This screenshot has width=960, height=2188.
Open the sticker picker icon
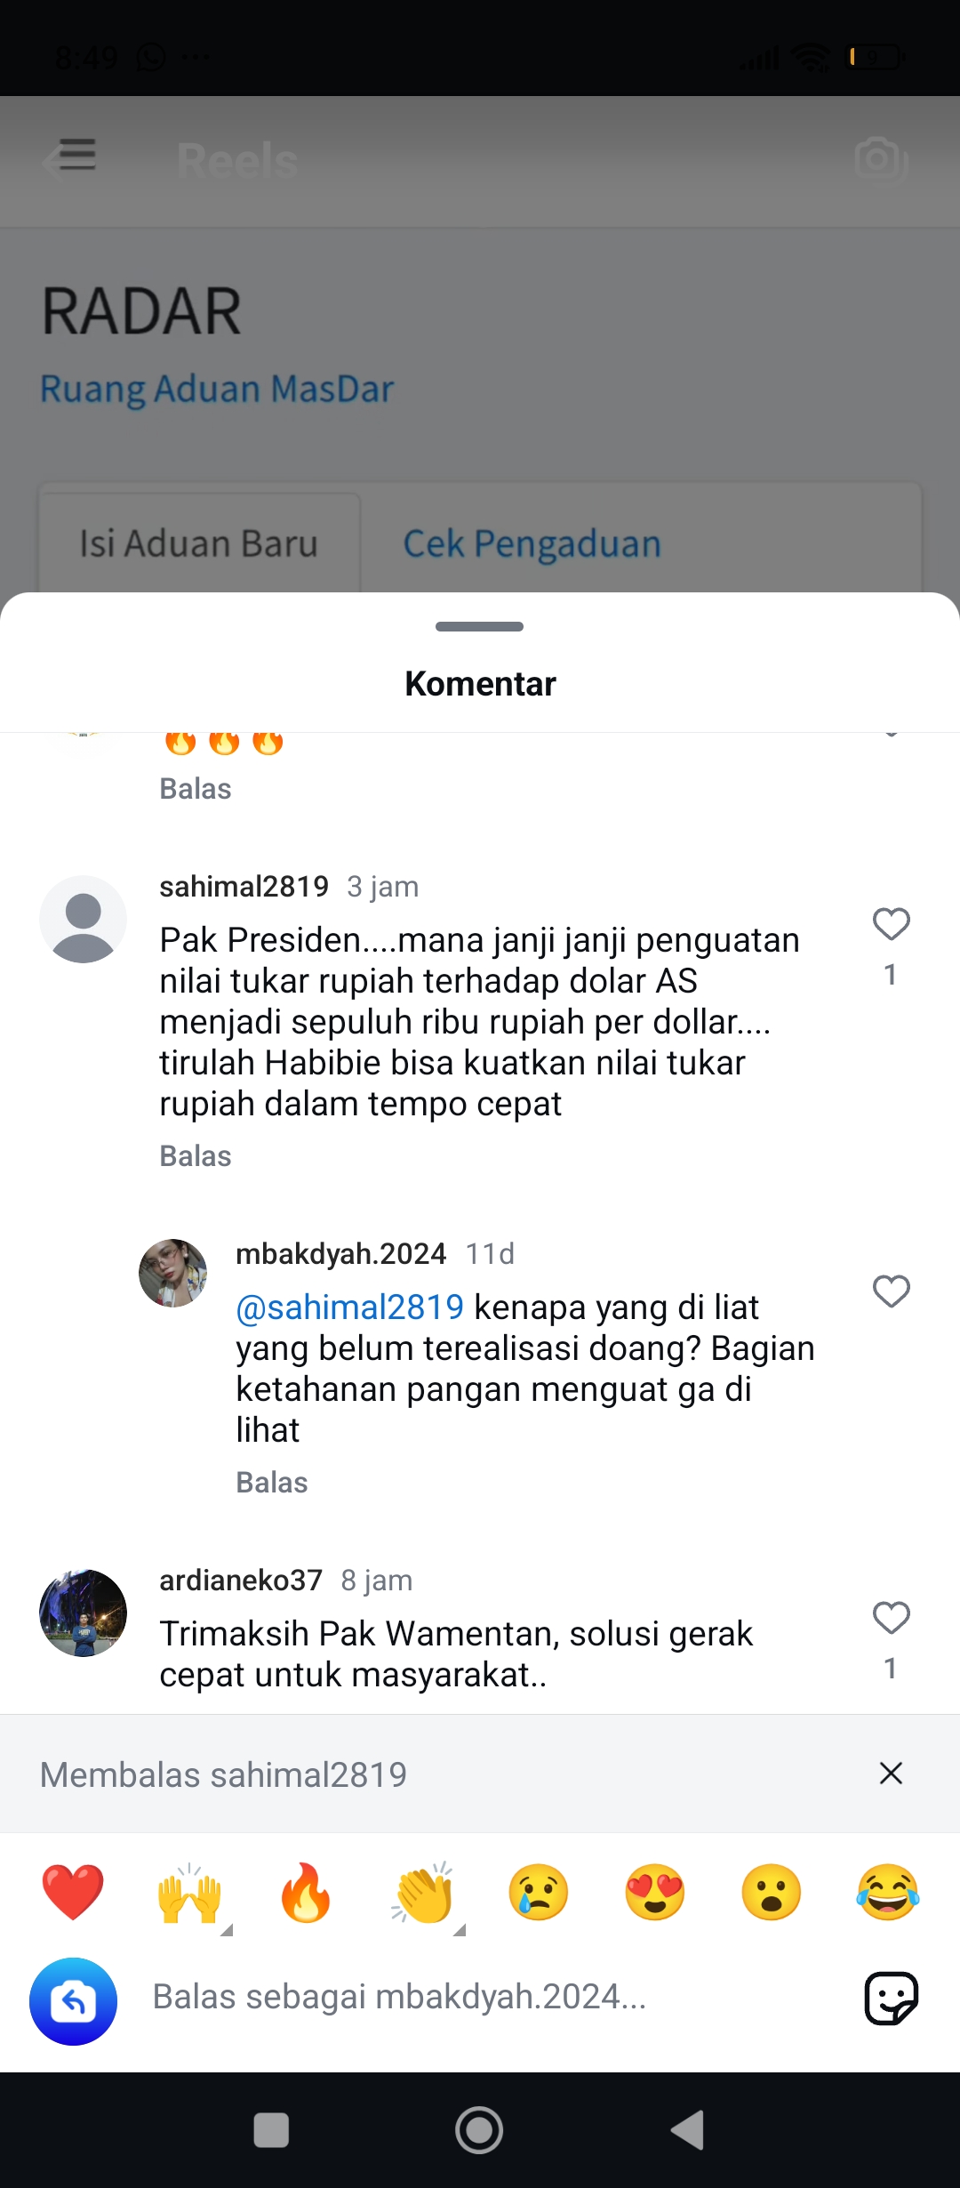(x=891, y=1998)
